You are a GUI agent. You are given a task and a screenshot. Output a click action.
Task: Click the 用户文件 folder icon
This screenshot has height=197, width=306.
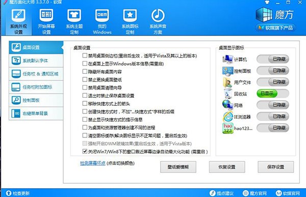pyautogui.click(x=227, y=82)
